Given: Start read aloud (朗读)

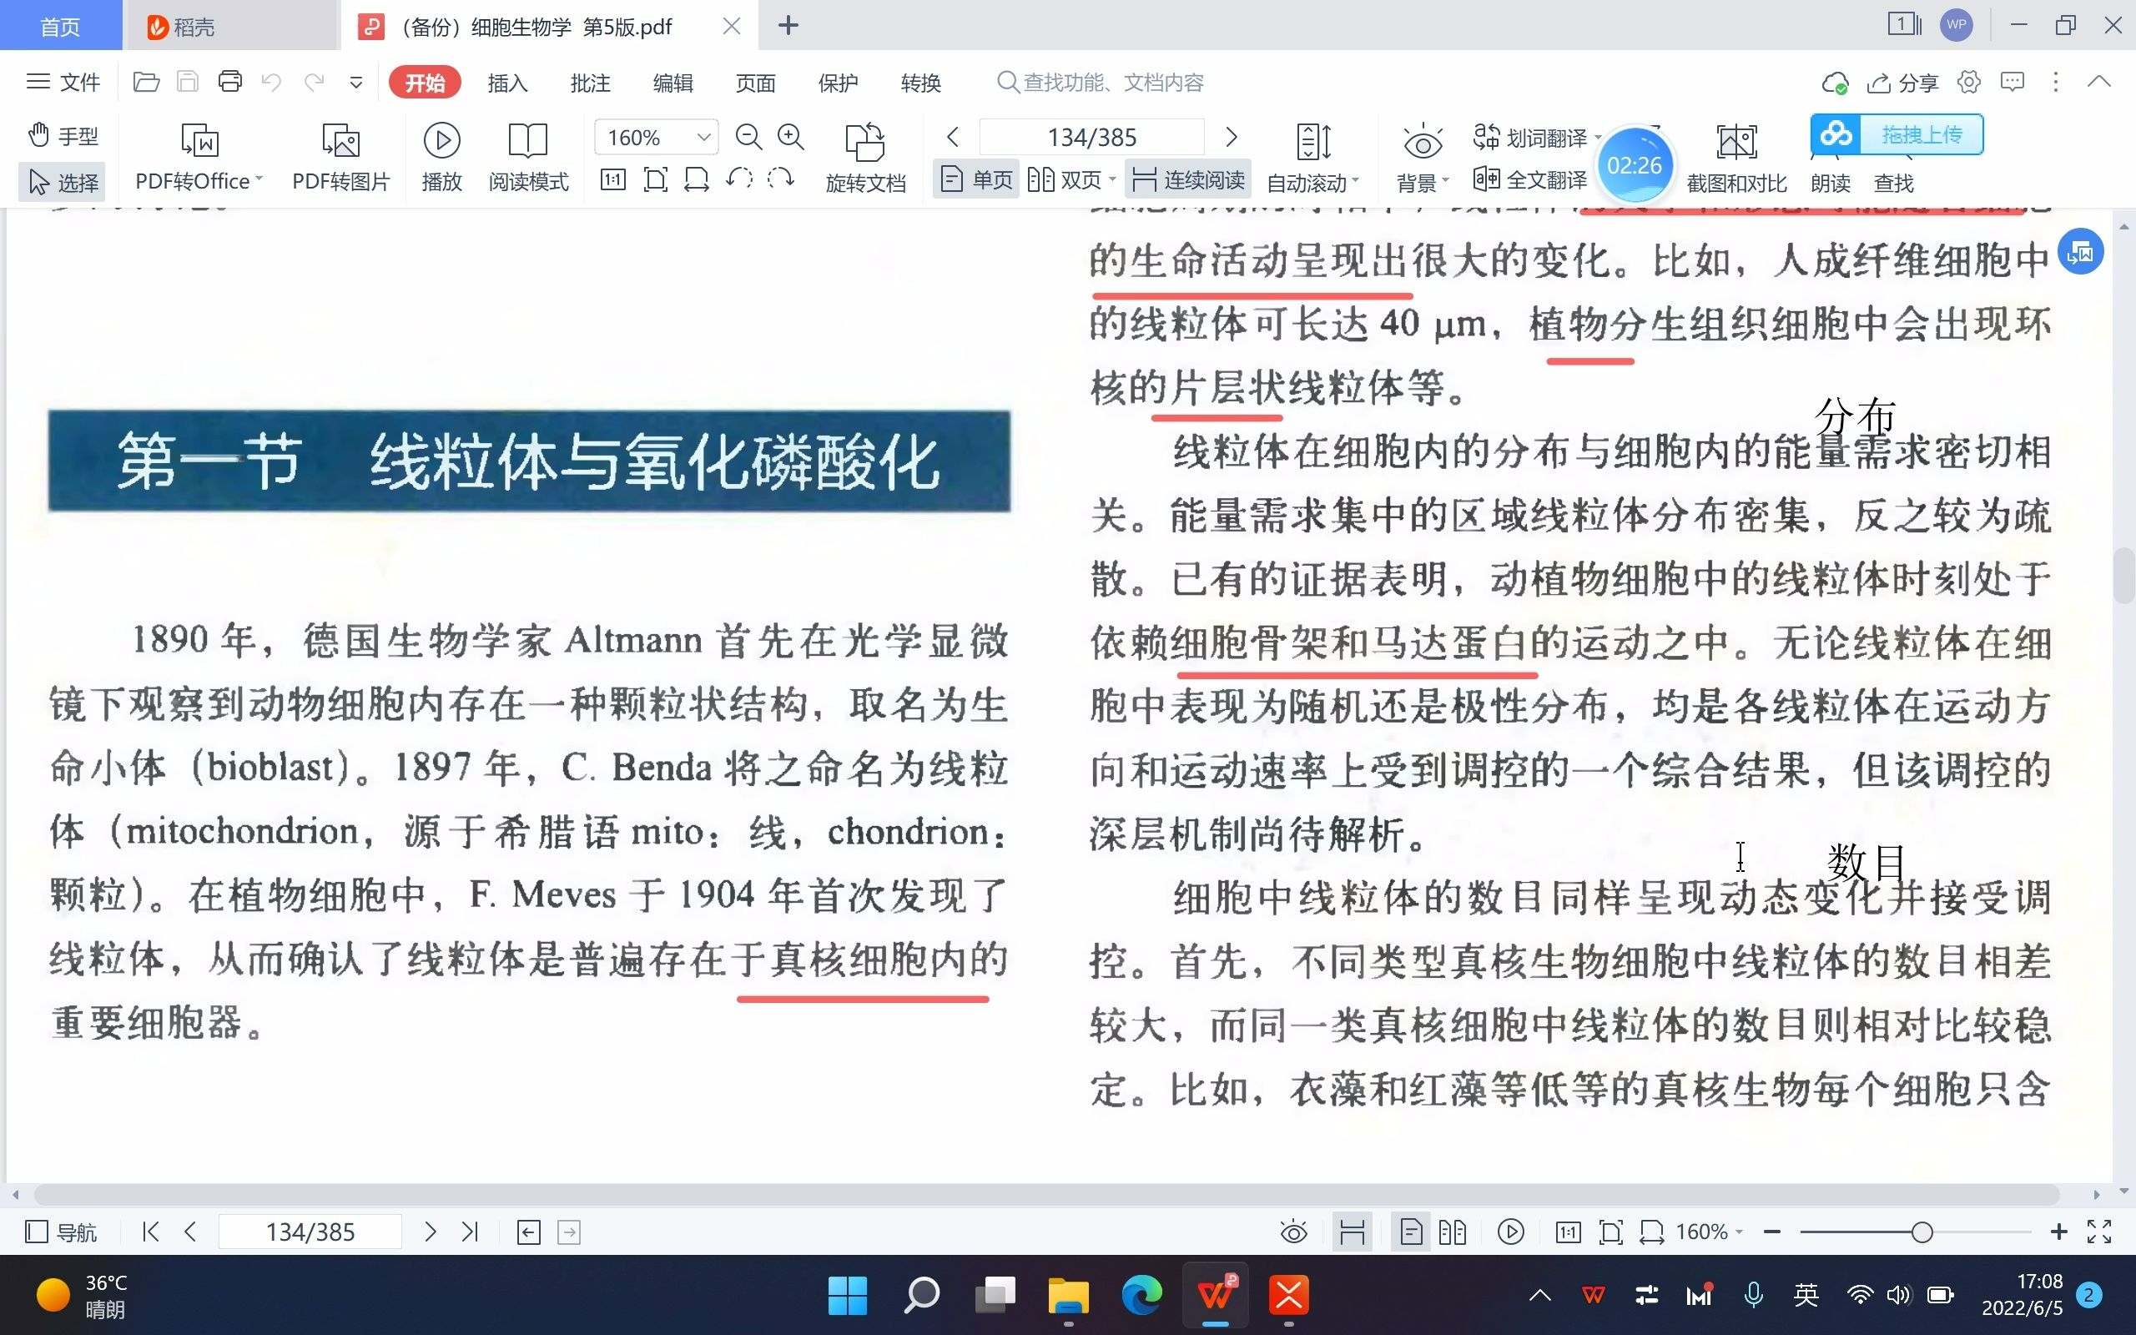Looking at the screenshot, I should [1831, 183].
